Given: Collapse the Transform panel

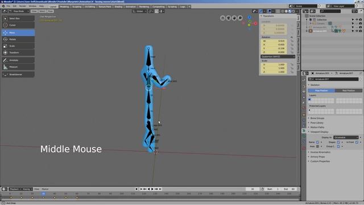Looking at the screenshot, I should click(x=268, y=16).
